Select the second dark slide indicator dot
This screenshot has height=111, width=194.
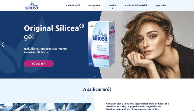[x=97, y=76]
